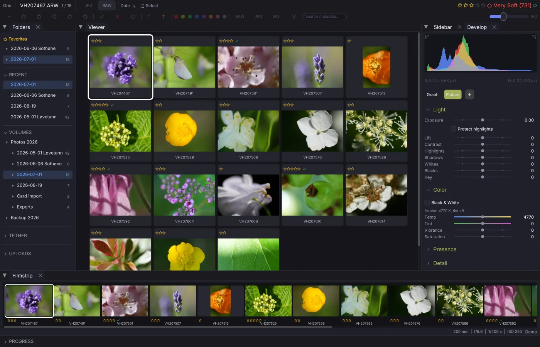The height and width of the screenshot is (347, 540).
Task: Toggle the Picture histogram mode
Action: [x=453, y=94]
